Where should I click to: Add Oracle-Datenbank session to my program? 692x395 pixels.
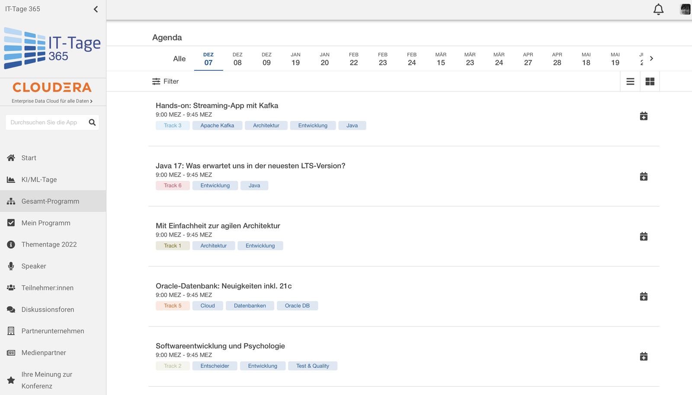tap(644, 296)
